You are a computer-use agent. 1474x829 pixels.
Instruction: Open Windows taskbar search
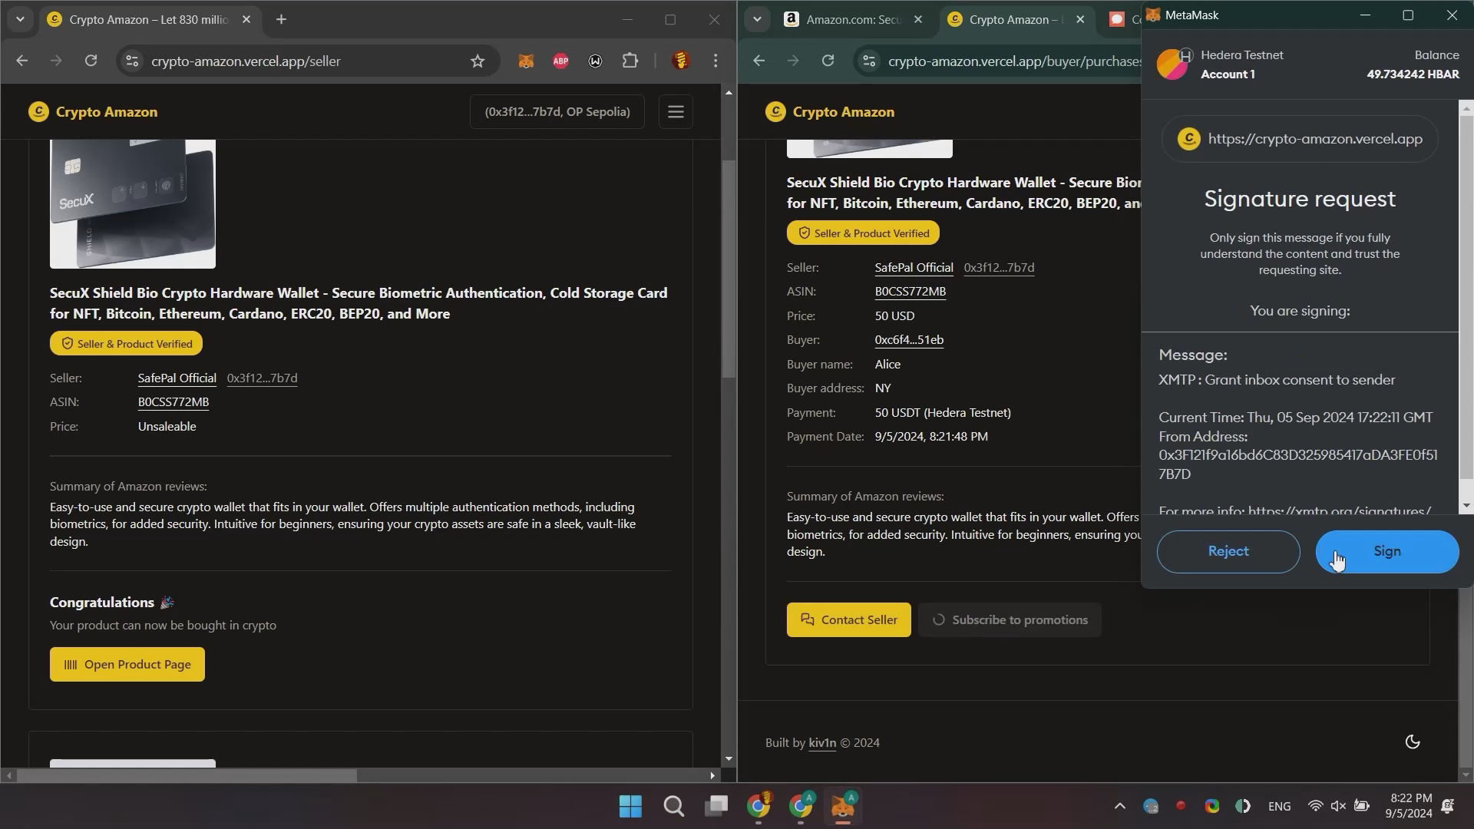[x=673, y=806]
